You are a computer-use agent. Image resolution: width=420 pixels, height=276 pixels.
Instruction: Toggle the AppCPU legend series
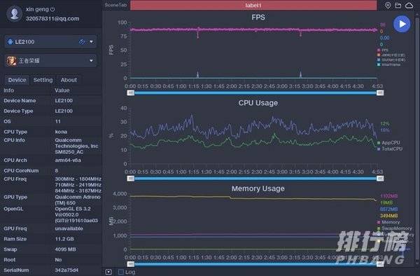(389, 143)
